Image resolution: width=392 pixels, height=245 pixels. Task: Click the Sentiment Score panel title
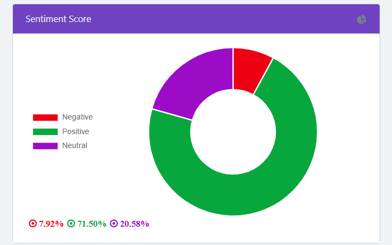(58, 19)
